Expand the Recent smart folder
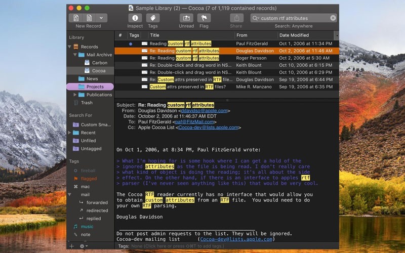The width and height of the screenshot is (405, 253). 69,133
